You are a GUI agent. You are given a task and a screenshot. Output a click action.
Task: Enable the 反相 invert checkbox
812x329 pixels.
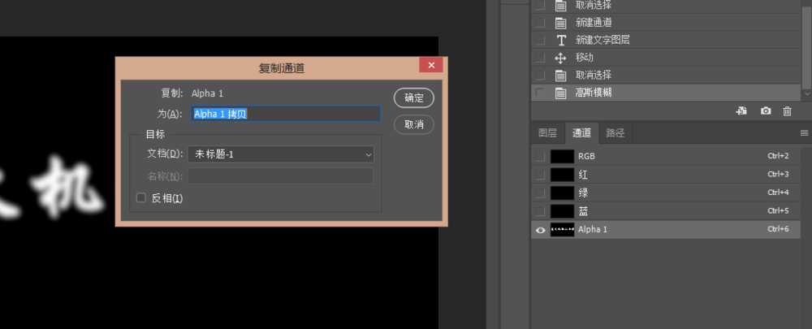click(141, 197)
